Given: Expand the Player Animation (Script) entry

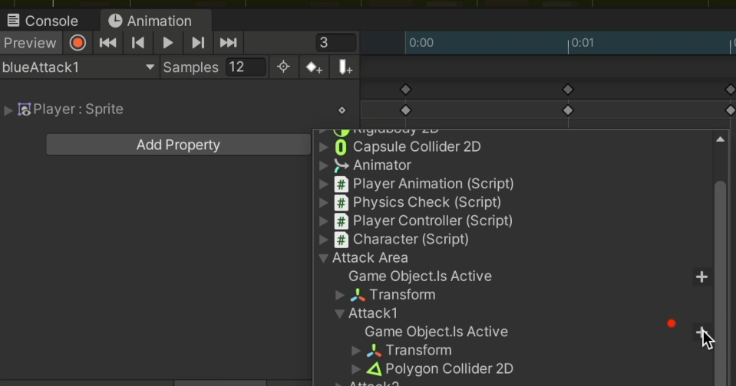Looking at the screenshot, I should coord(323,184).
